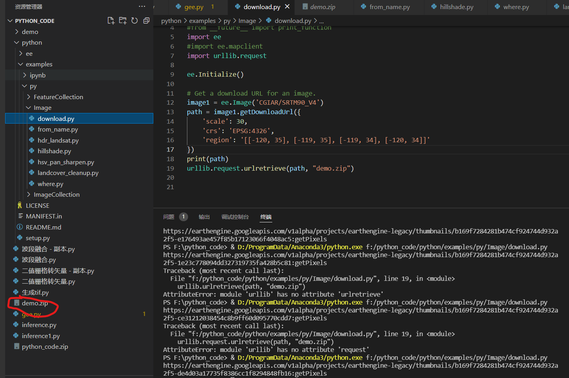Select the 问题 problems panel tab
The image size is (569, 378).
click(169, 217)
